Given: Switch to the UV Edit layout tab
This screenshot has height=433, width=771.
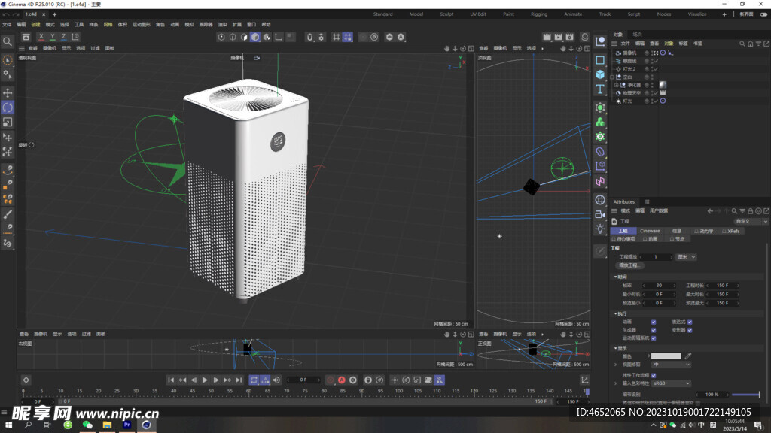Looking at the screenshot, I should click(477, 14).
